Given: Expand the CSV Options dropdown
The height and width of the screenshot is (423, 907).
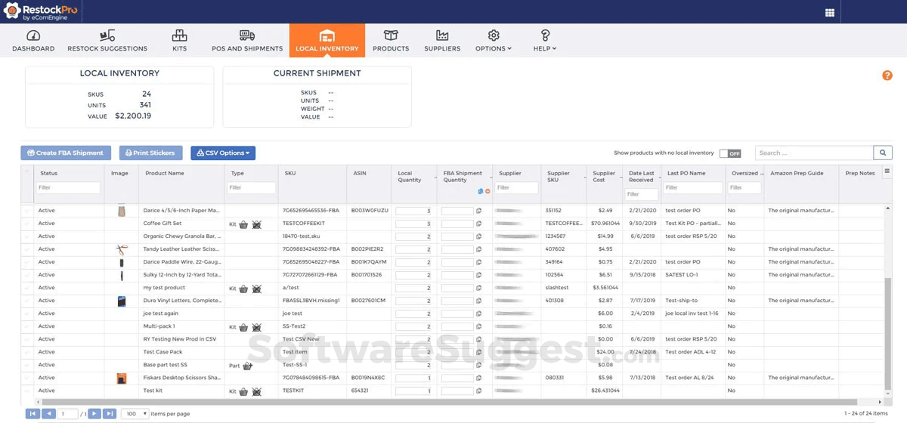Looking at the screenshot, I should coord(223,153).
